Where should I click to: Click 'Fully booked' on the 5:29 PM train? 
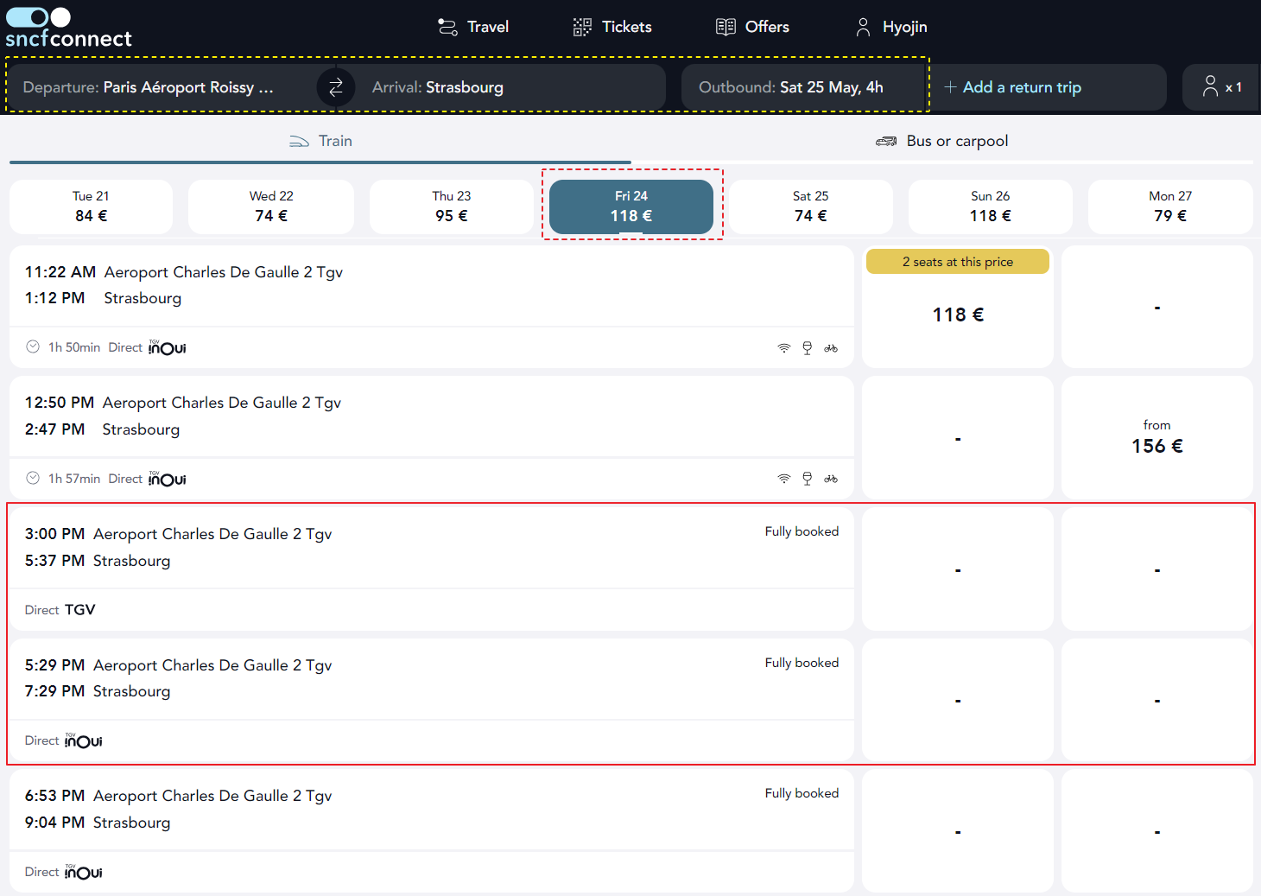(x=802, y=663)
